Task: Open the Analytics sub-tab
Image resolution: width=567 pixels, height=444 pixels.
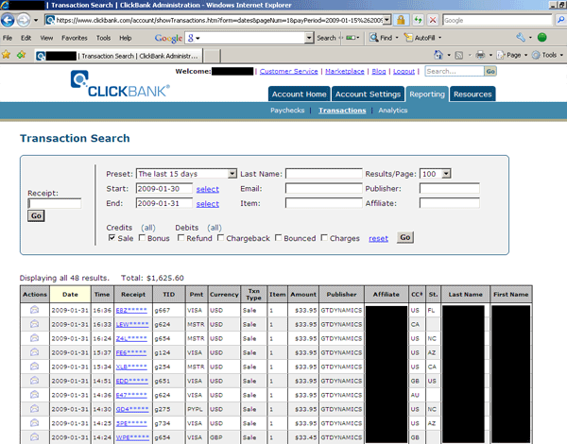Action: 393,111
